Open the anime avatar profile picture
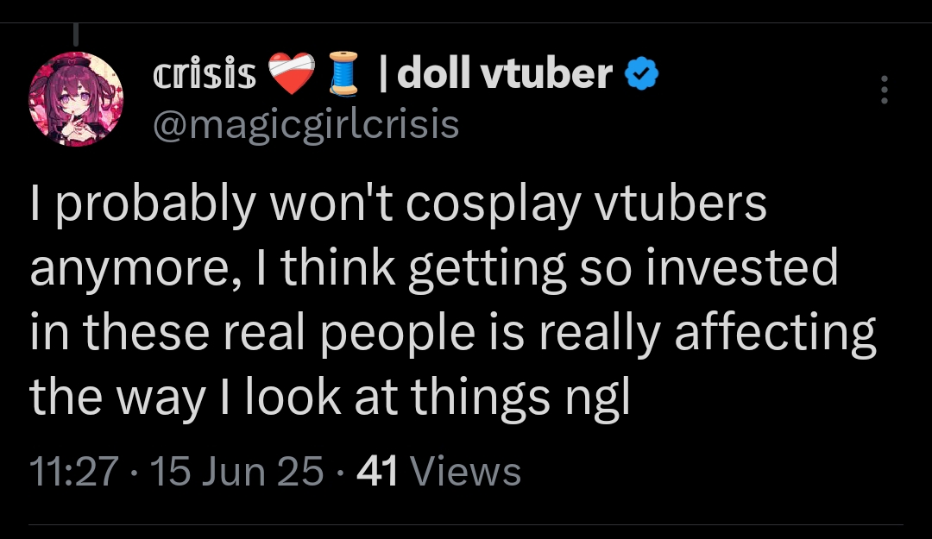This screenshot has width=932, height=539. tap(76, 101)
